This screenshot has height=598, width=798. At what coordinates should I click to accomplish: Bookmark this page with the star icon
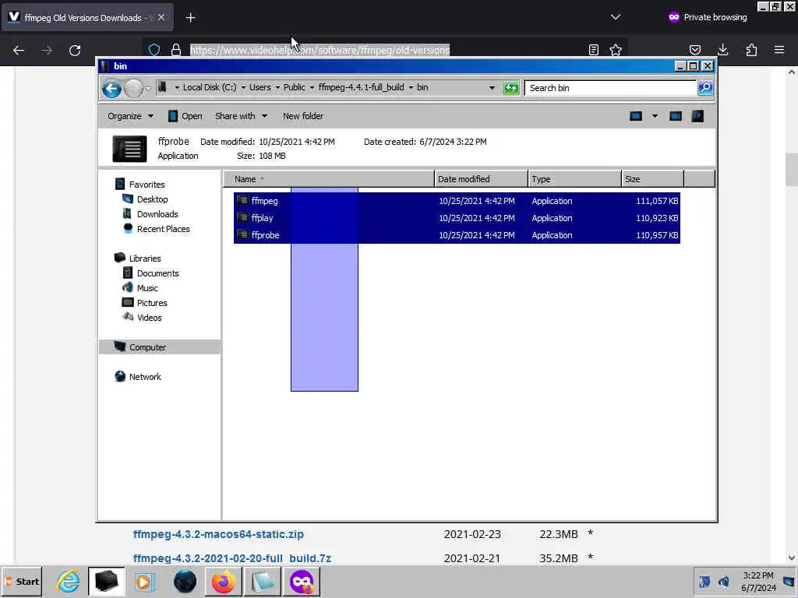(616, 50)
